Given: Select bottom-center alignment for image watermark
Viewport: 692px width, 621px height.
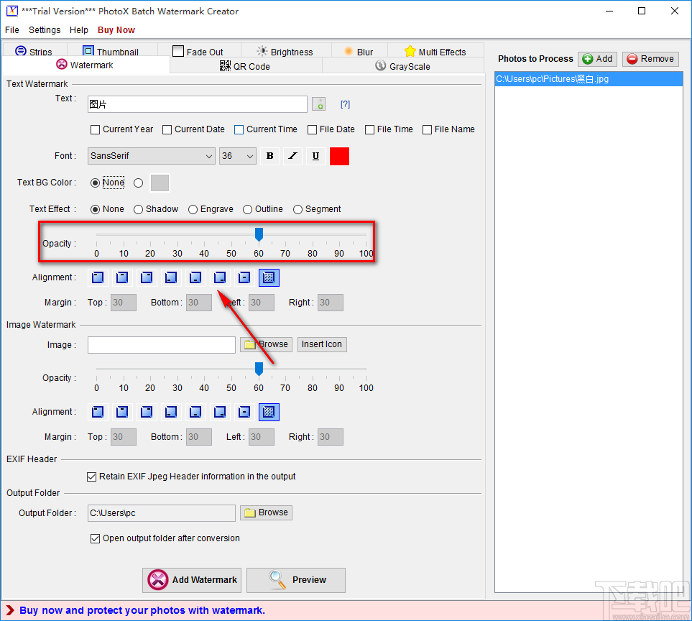Looking at the screenshot, I should coord(195,412).
